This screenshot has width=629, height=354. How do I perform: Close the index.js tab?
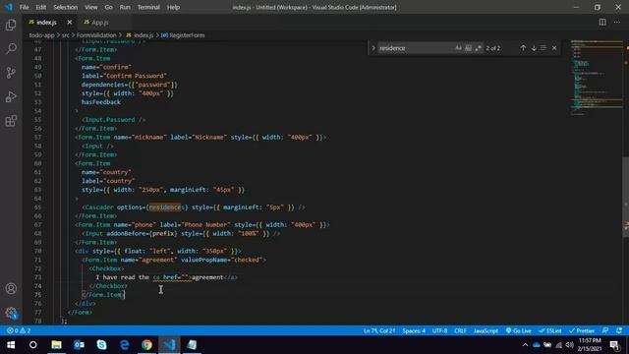[x=70, y=23]
